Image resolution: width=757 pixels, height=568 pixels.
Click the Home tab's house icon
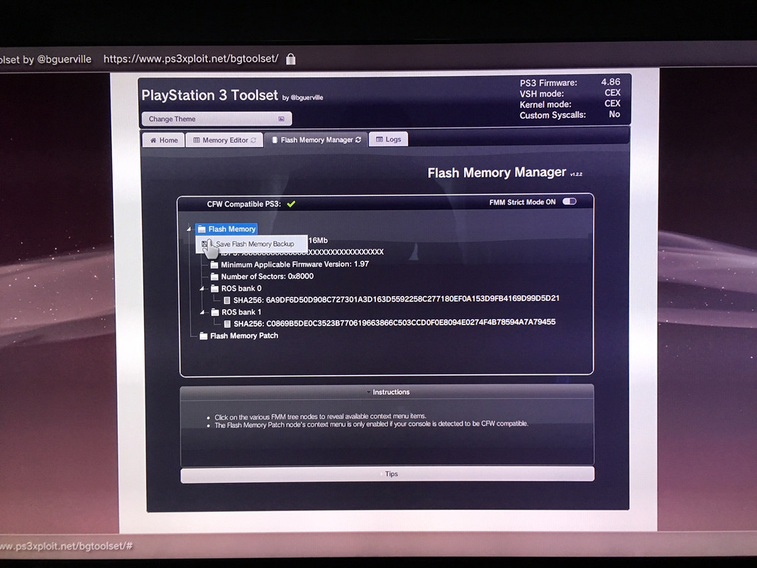153,140
